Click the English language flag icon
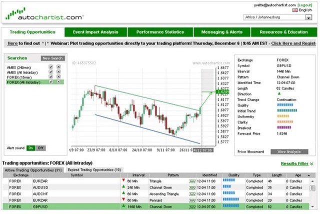320x214 pixels. (295, 10)
